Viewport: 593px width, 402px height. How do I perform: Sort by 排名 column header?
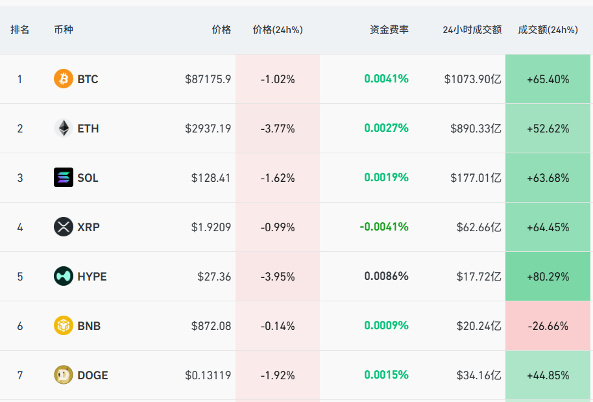(19, 30)
